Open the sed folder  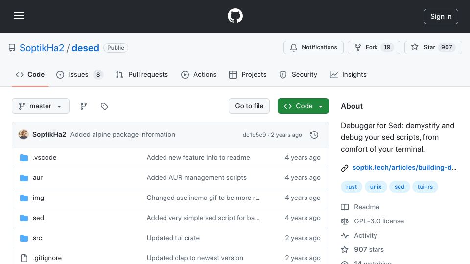tap(38, 218)
